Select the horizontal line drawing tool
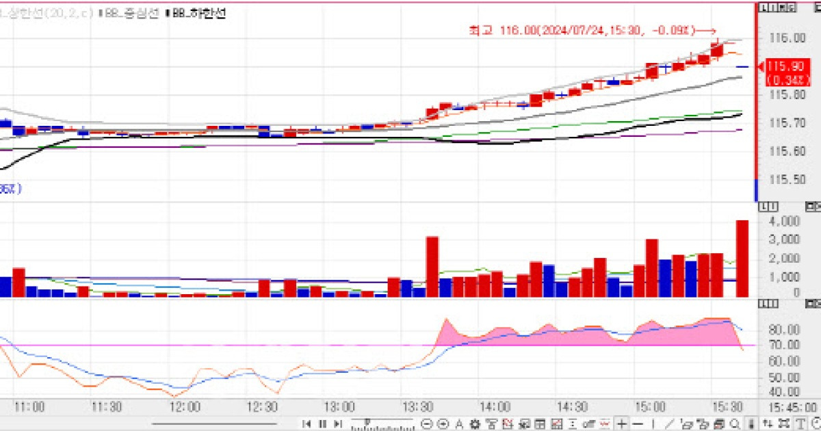 (638, 423)
